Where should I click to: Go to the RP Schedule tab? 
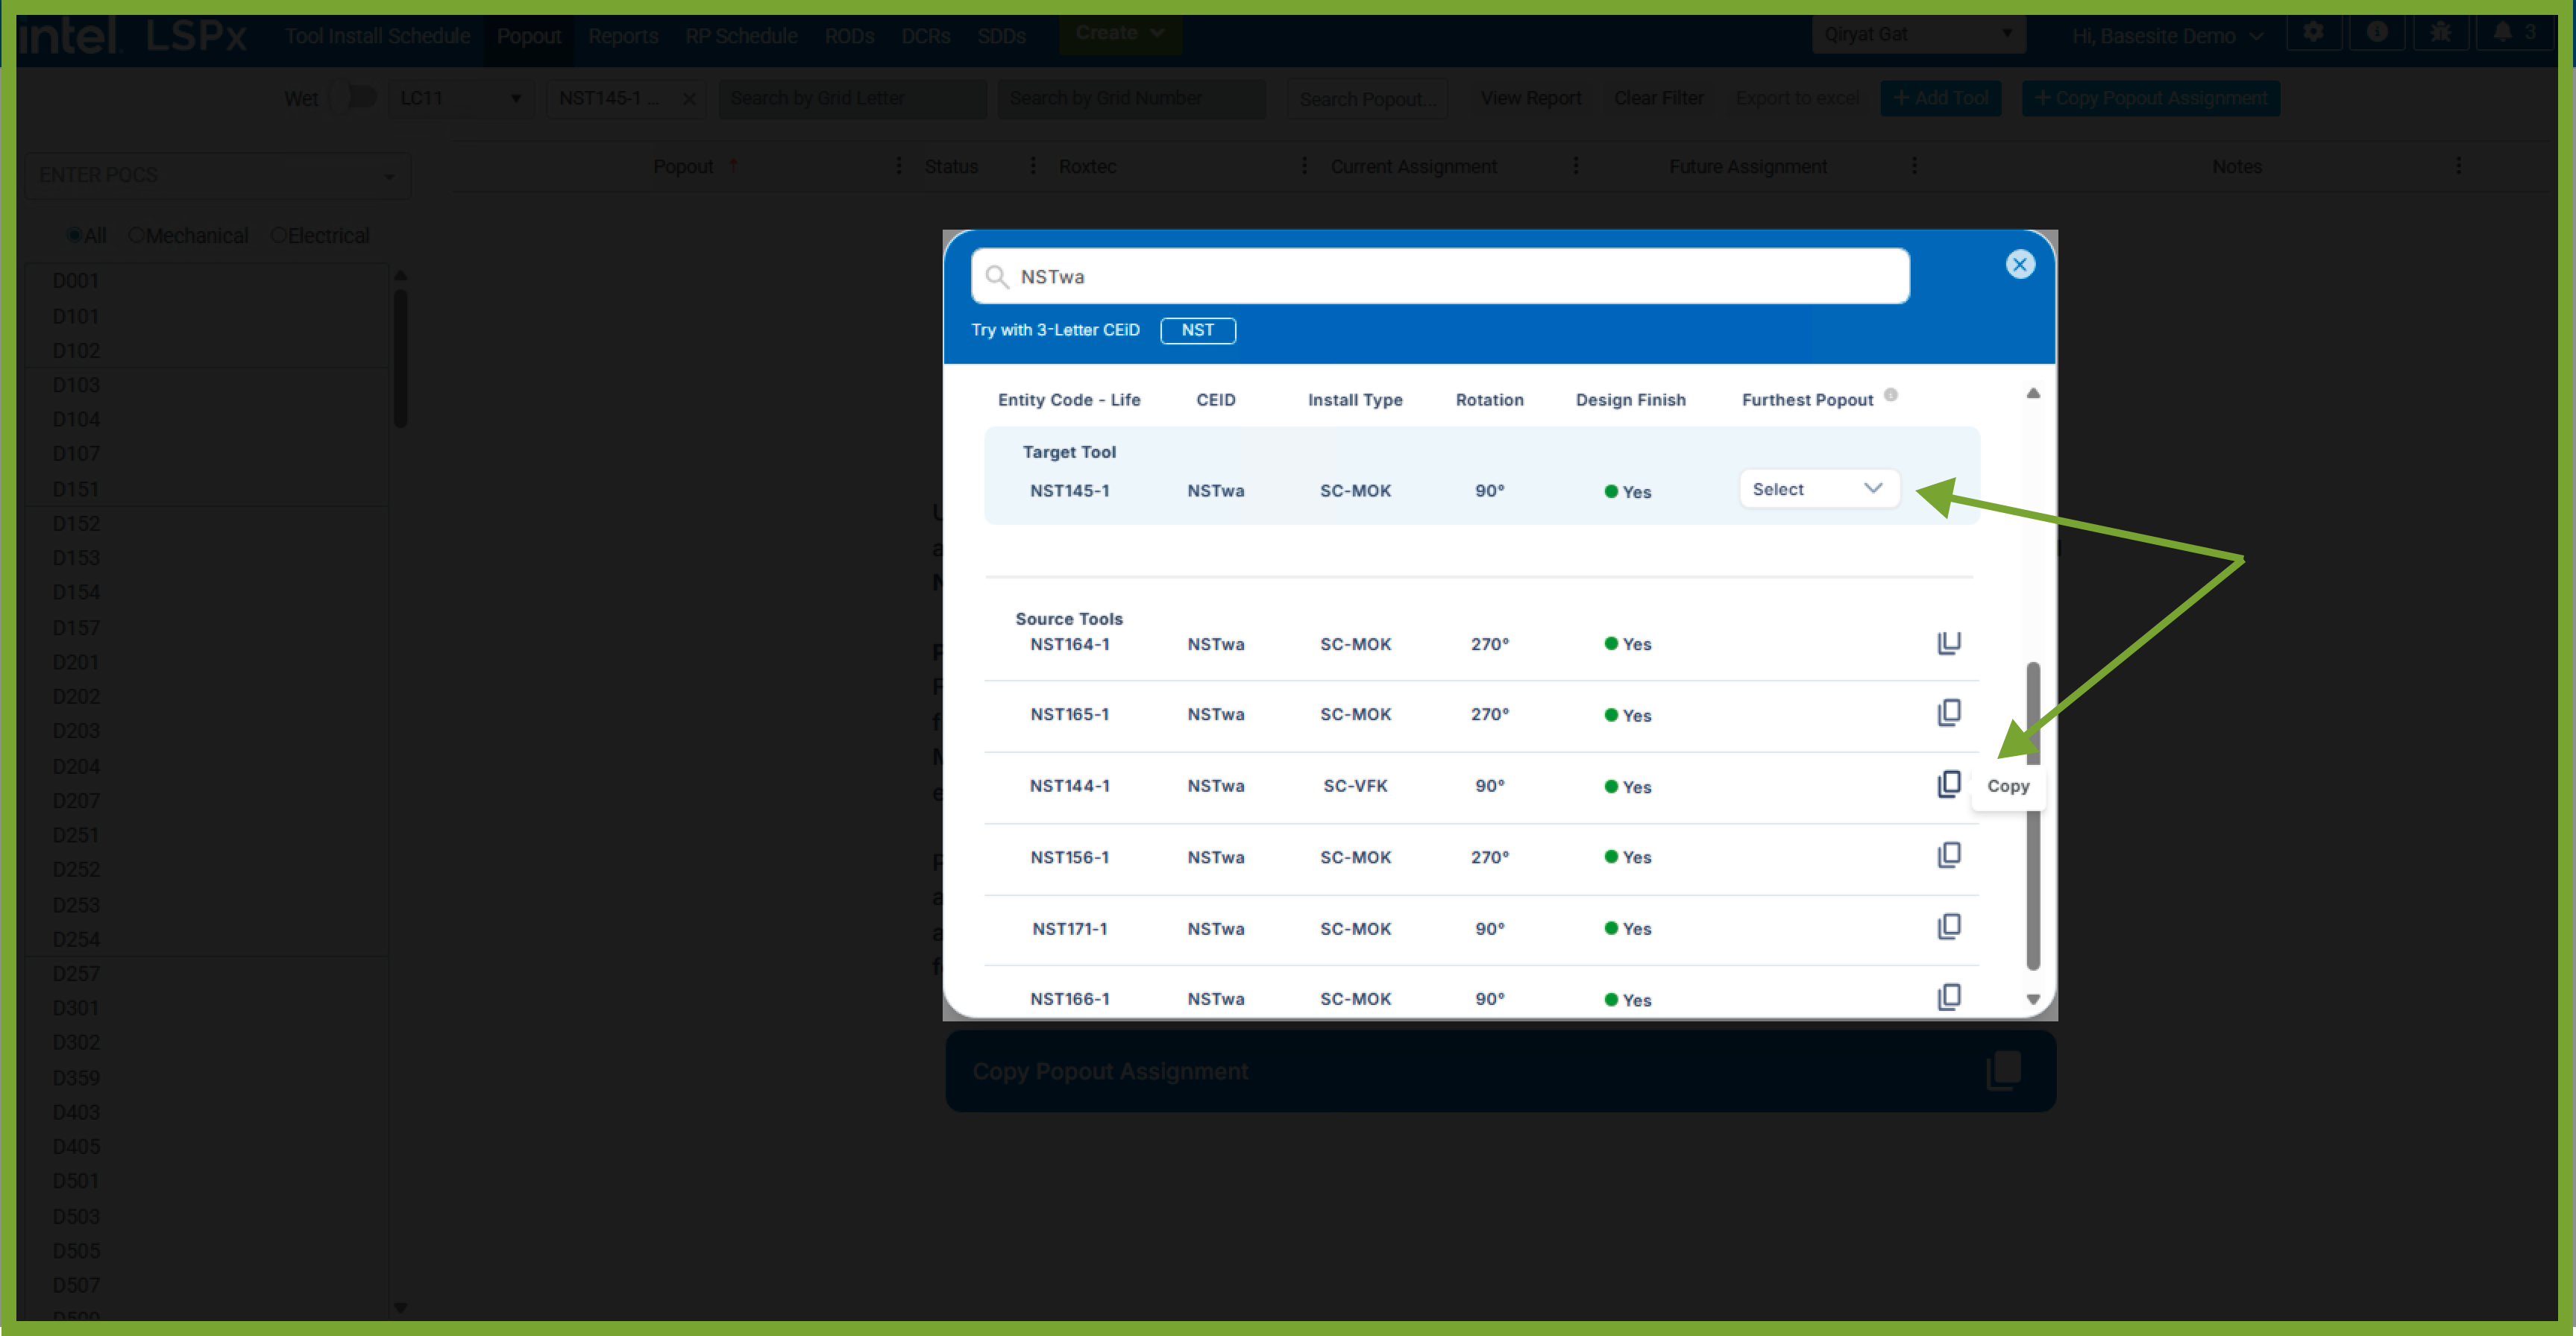tap(741, 37)
